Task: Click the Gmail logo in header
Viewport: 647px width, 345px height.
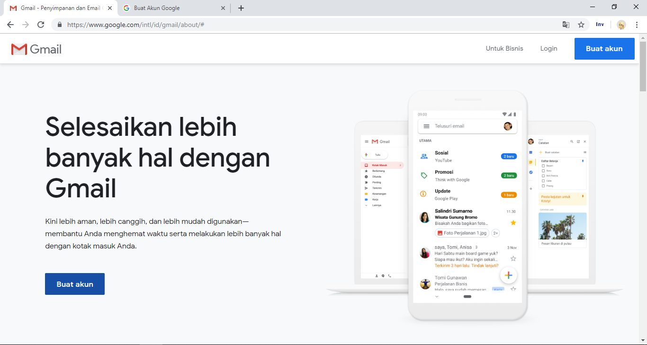Action: [x=36, y=49]
